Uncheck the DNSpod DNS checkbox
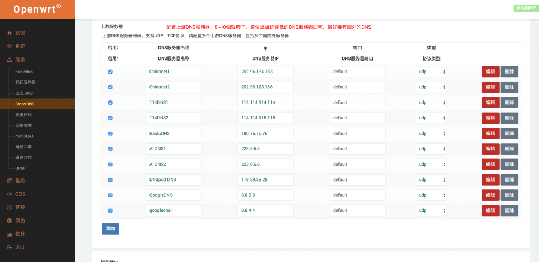Viewport: 539px width, 262px height. pyautogui.click(x=111, y=180)
